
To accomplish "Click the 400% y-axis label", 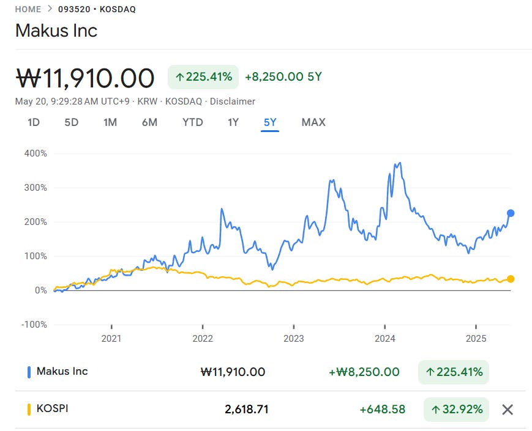I will coord(36,153).
